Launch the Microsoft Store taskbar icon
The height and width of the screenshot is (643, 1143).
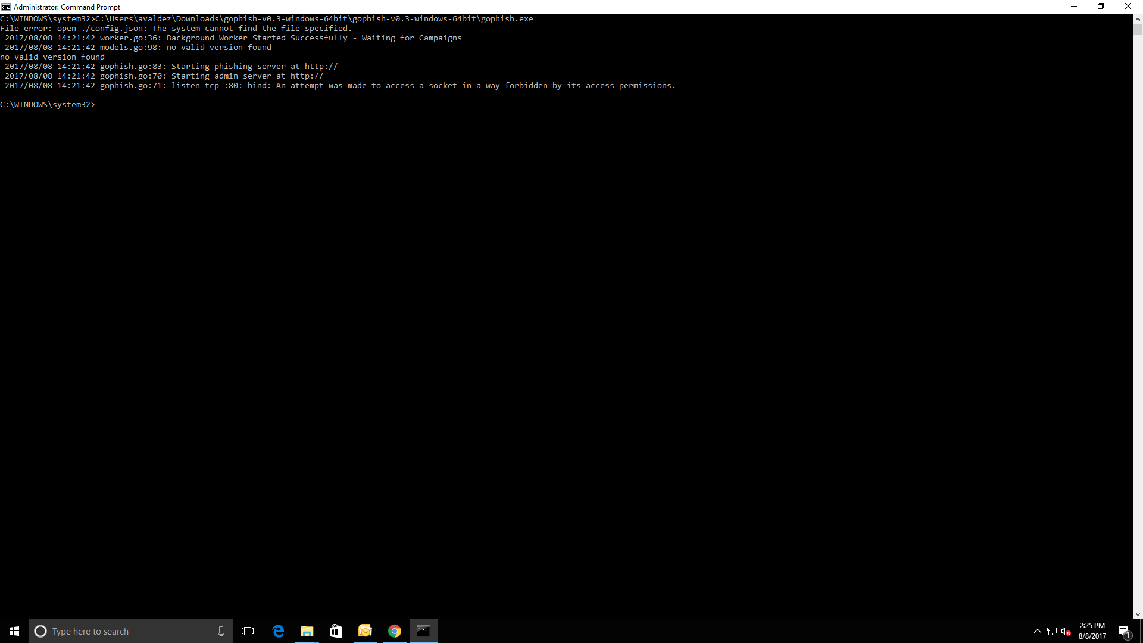[x=336, y=631]
